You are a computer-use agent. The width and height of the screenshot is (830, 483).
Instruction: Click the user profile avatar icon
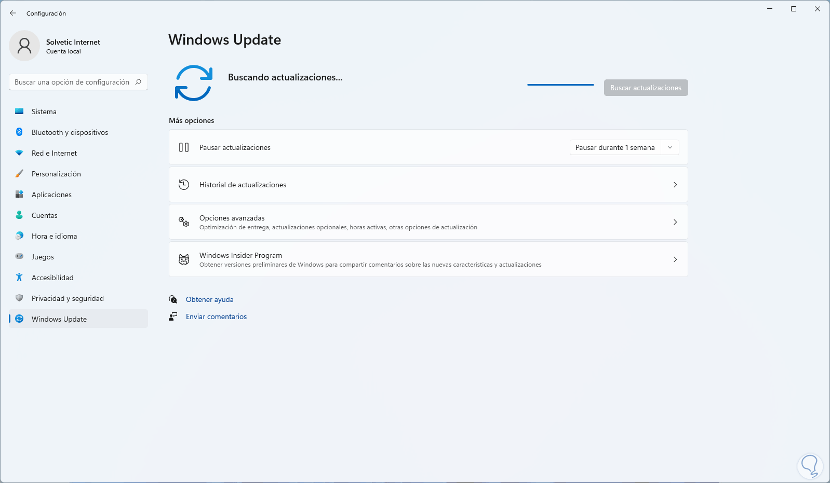[24, 46]
